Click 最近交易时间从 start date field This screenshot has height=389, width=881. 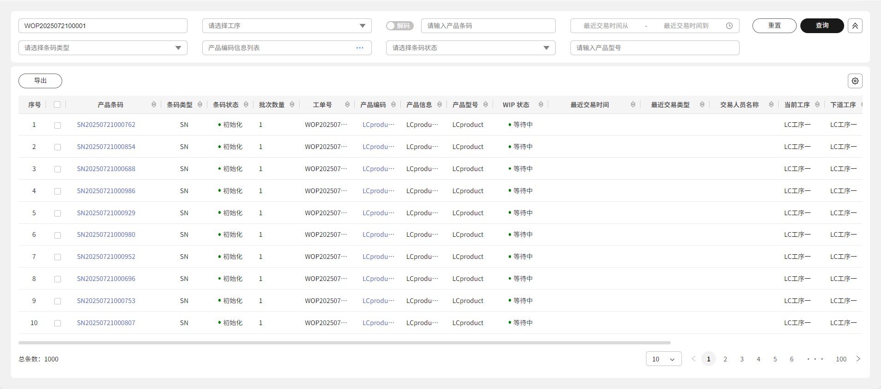606,26
